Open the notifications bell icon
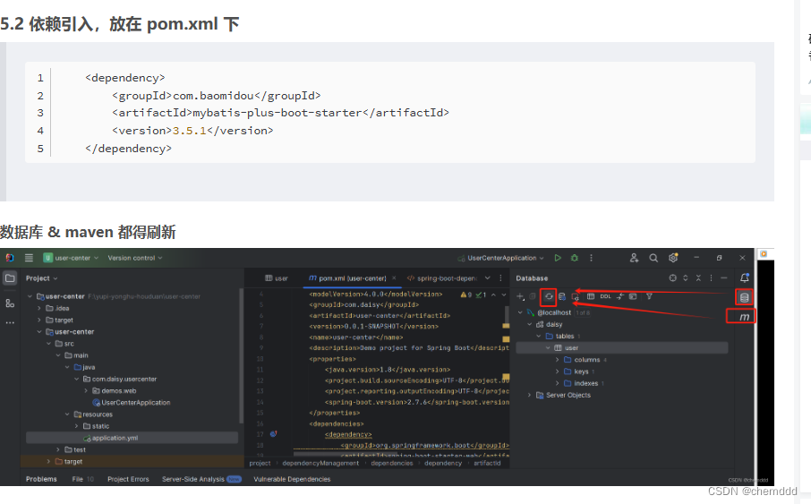Viewport: 811px width, 504px height. [x=744, y=278]
